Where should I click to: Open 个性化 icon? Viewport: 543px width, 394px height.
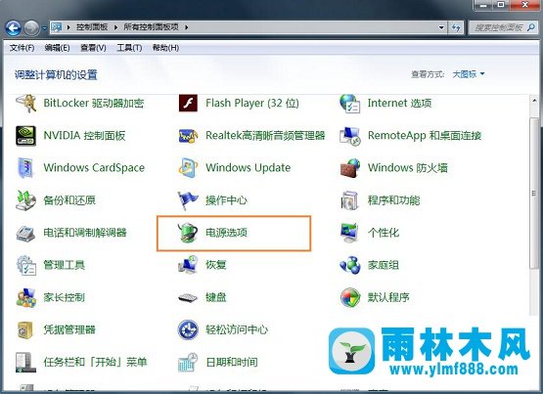coord(349,233)
